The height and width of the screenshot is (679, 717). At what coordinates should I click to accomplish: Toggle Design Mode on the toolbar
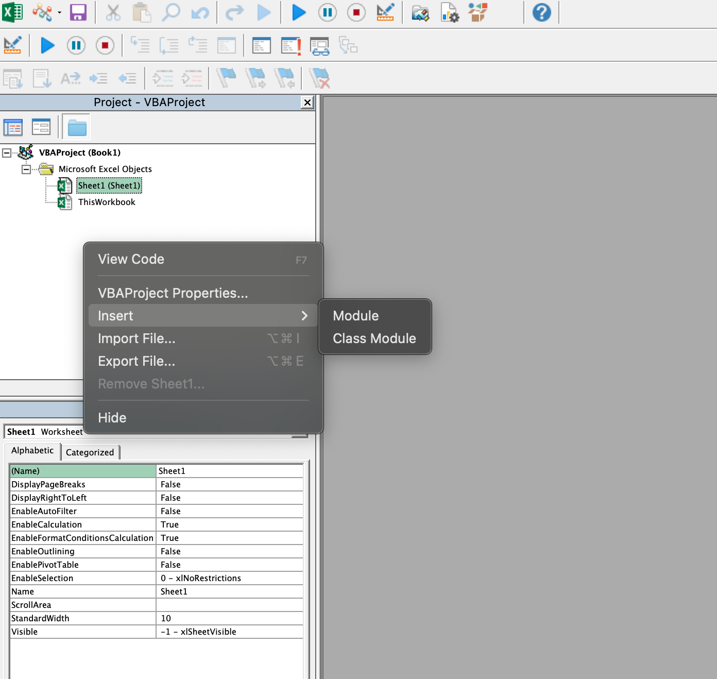click(x=385, y=12)
